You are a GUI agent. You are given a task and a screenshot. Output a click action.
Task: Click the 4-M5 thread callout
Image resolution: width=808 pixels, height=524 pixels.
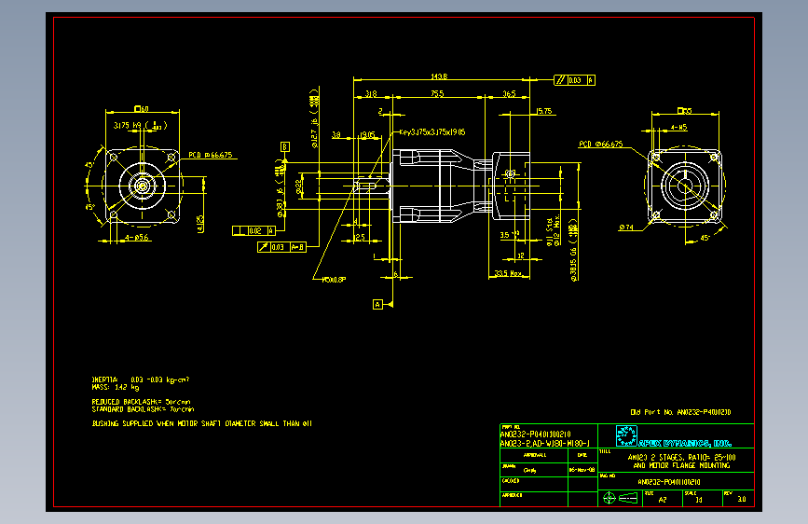(679, 128)
